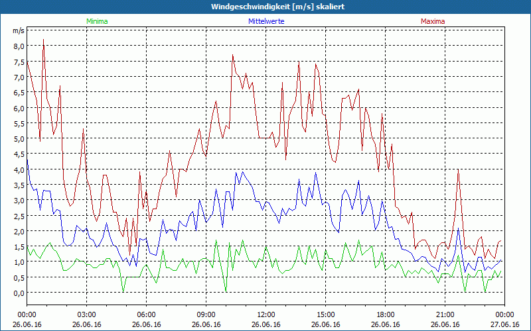
Task: Click the 0,0 y-axis value
Action: pyautogui.click(x=19, y=293)
